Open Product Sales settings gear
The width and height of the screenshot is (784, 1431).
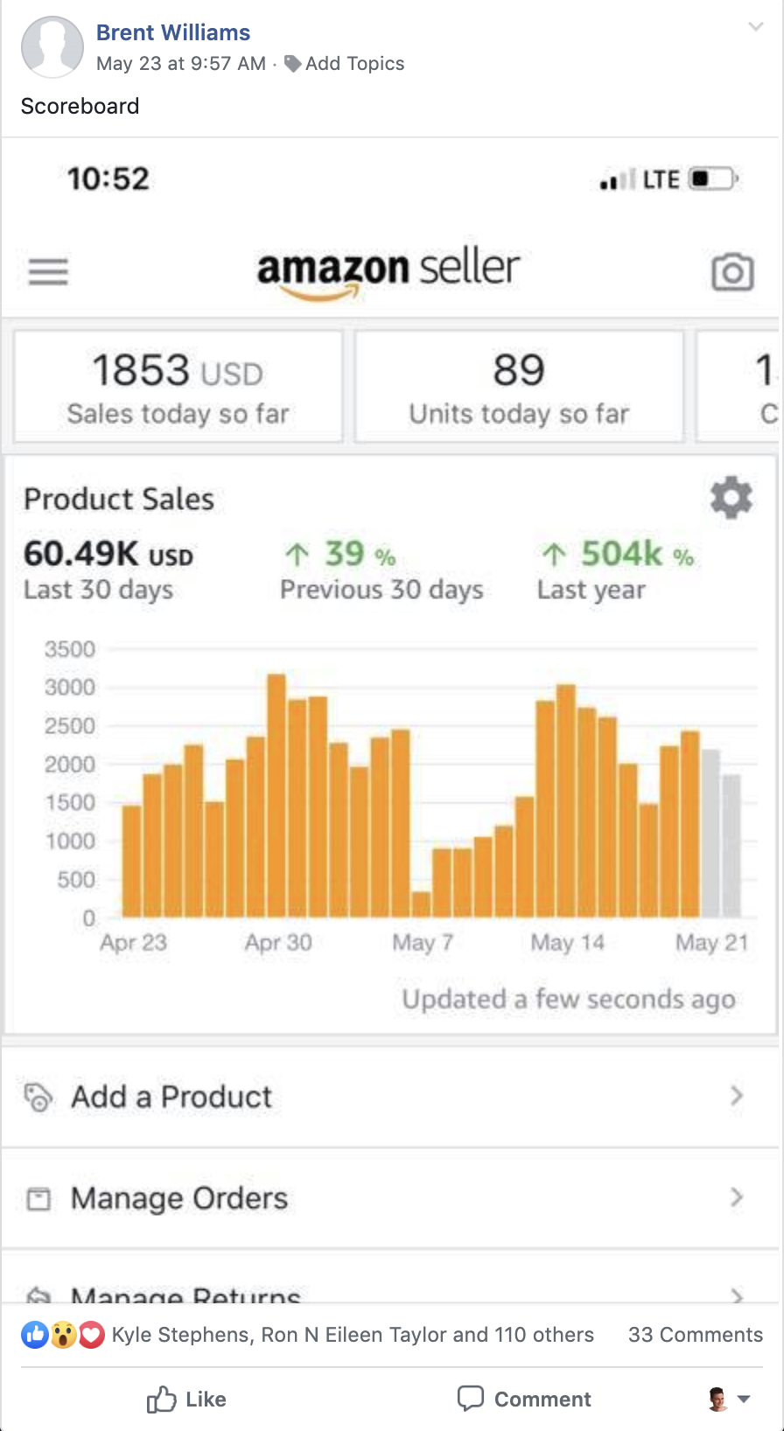731,499
